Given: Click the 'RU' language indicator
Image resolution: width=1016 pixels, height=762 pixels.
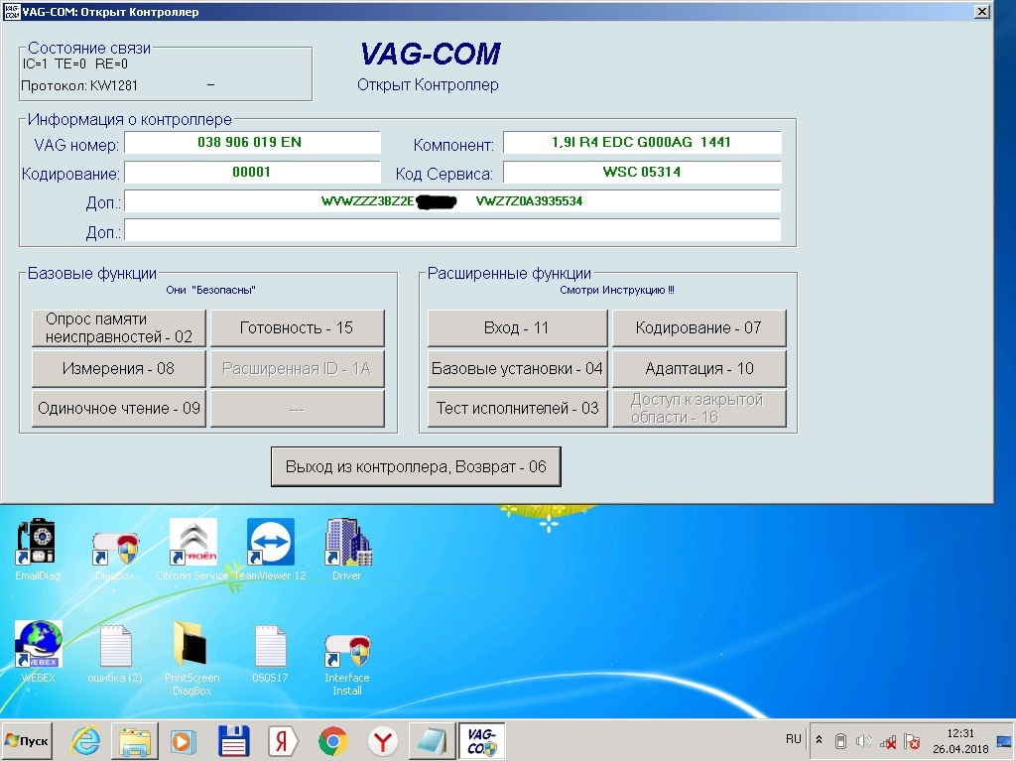Looking at the screenshot, I should tap(793, 739).
